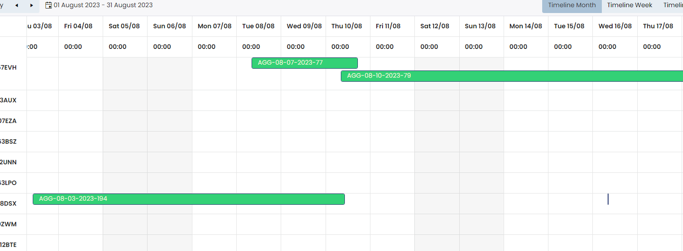Viewport: 683px width, 251px height.
Task: Select the AGG-08-03-2023-194 booking bar
Action: tap(188, 199)
